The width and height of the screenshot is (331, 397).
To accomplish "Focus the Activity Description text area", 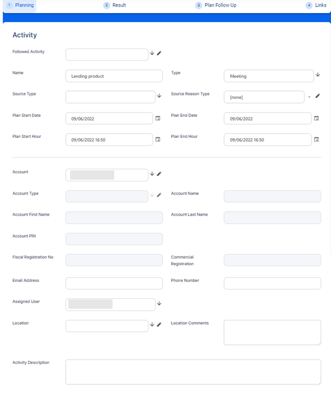I will tap(193, 372).
